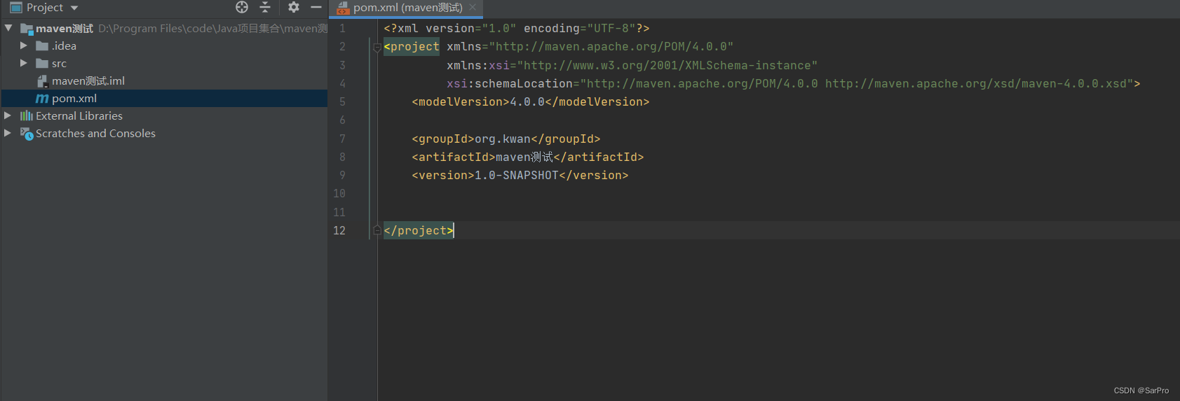This screenshot has height=401, width=1180.
Task: Click the Project view window icon
Action: (x=16, y=7)
